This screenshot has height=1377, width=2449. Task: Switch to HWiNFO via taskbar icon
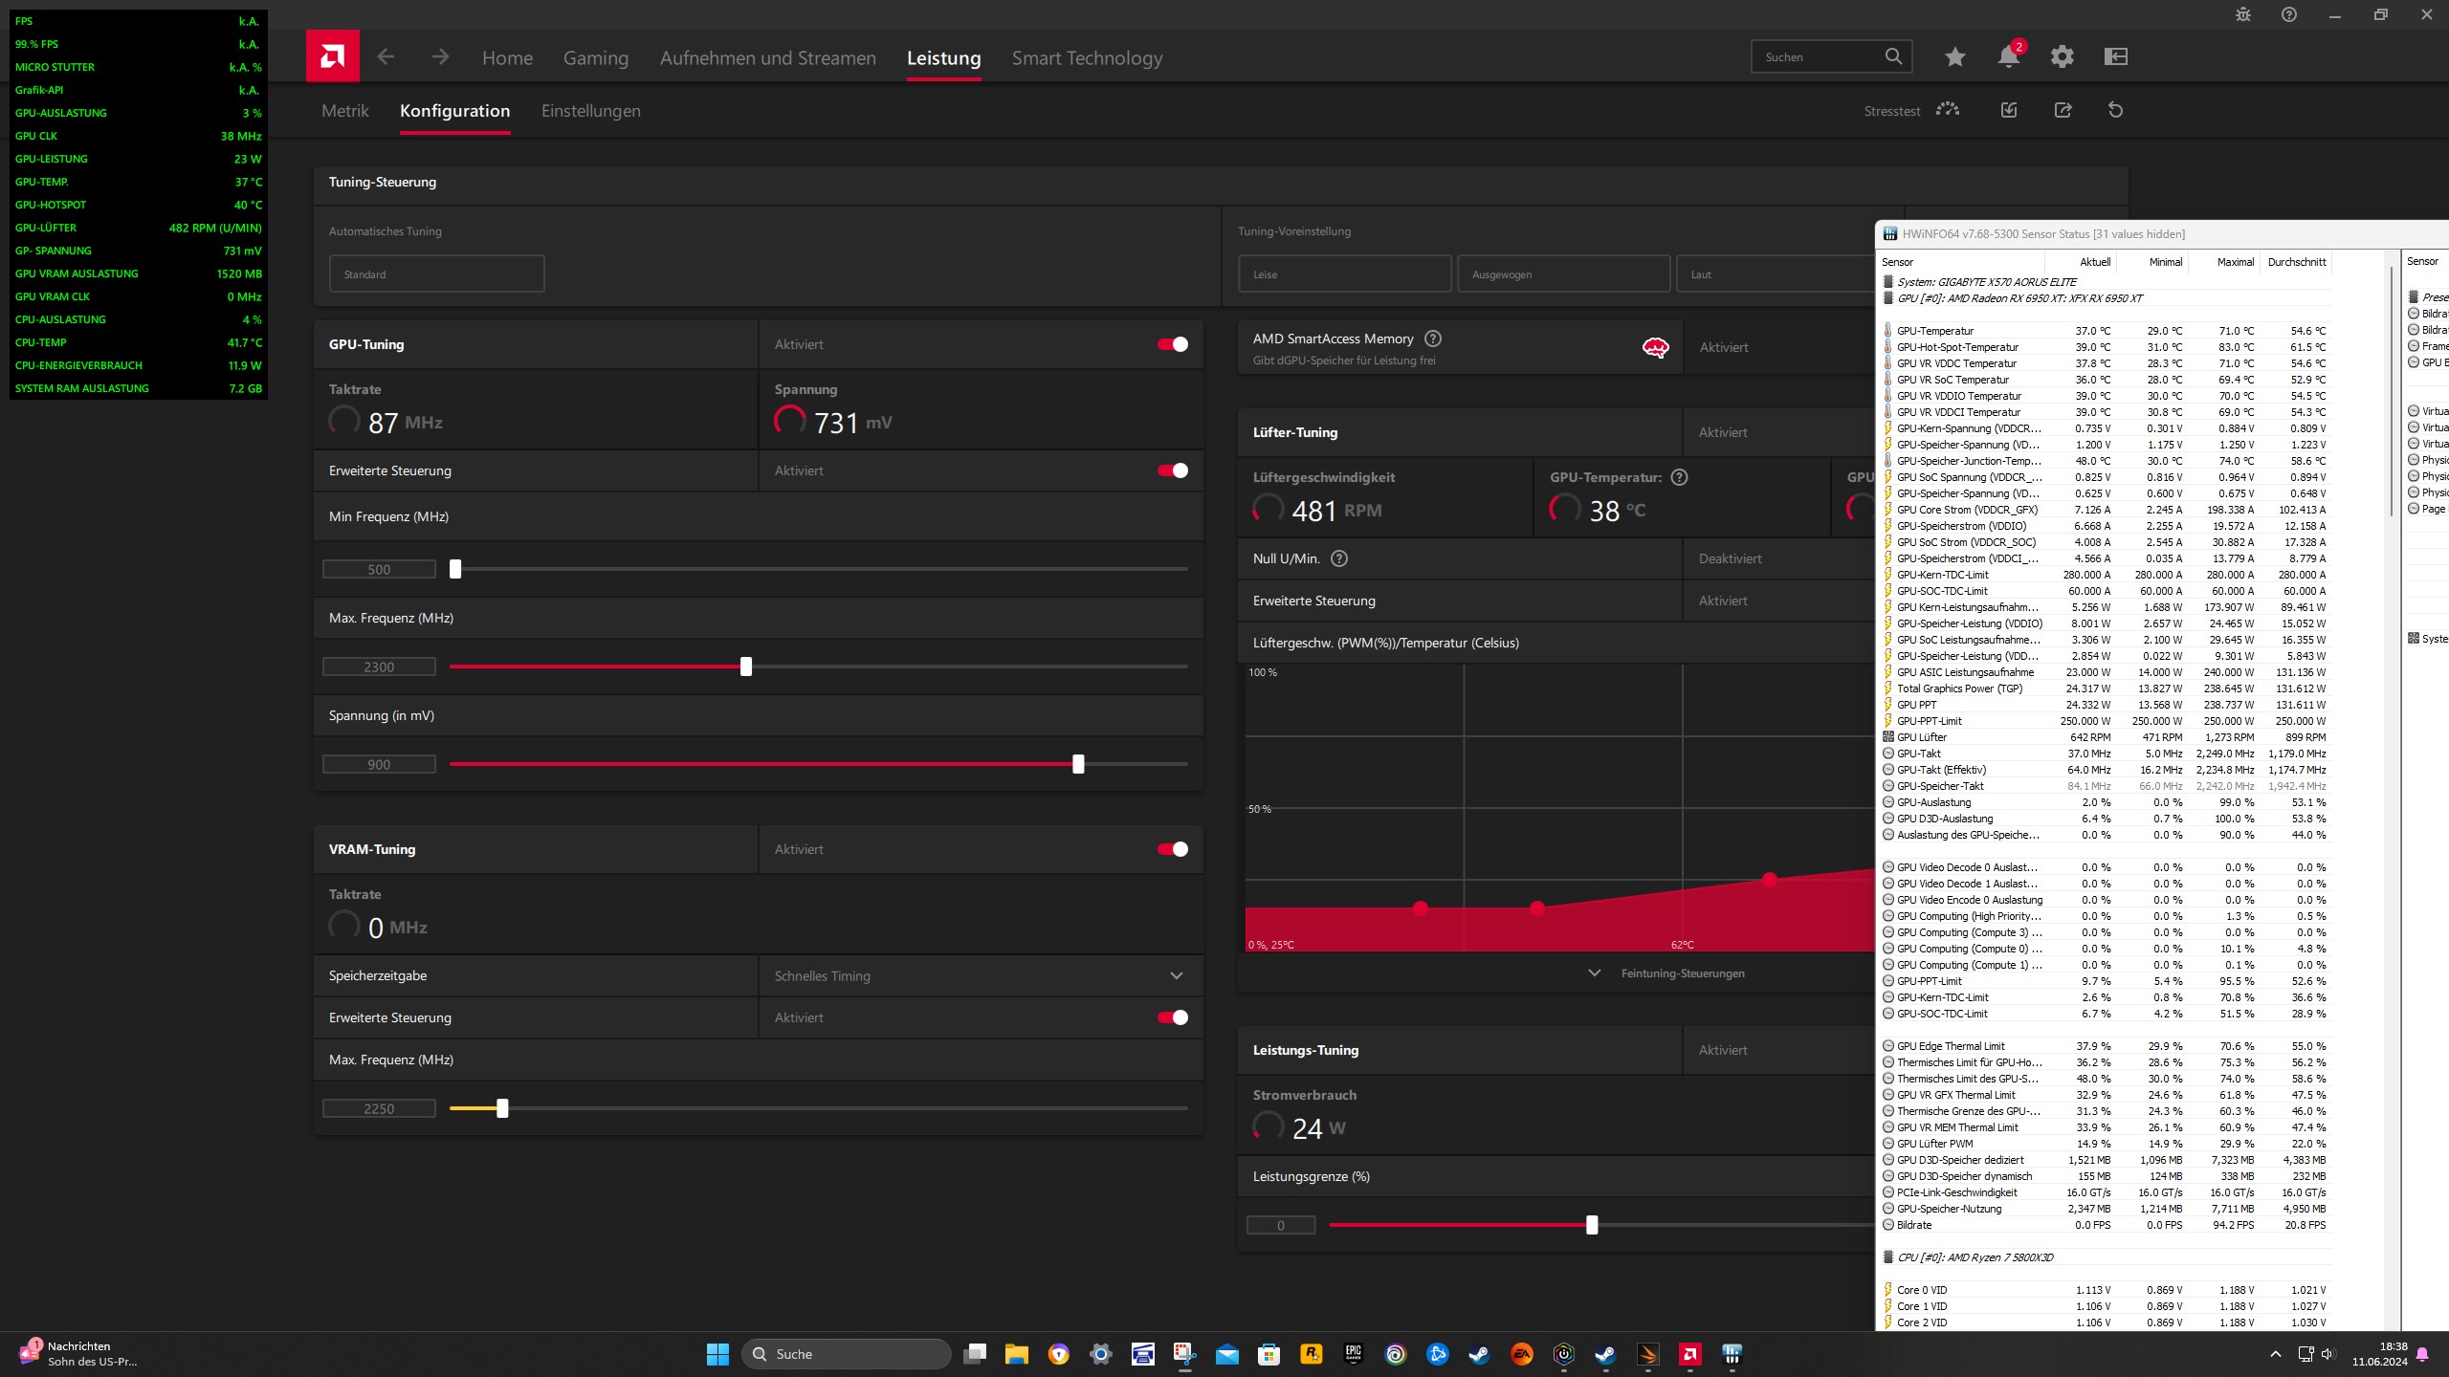pyautogui.click(x=1732, y=1353)
